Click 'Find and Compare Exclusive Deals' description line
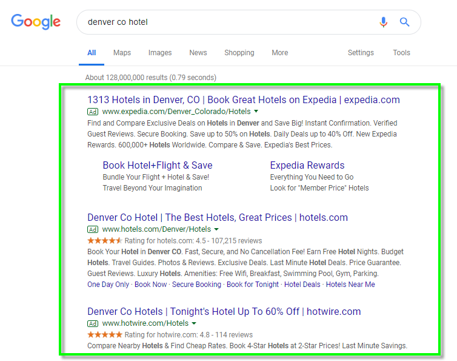The image size is (457, 361). pyautogui.click(x=242, y=123)
